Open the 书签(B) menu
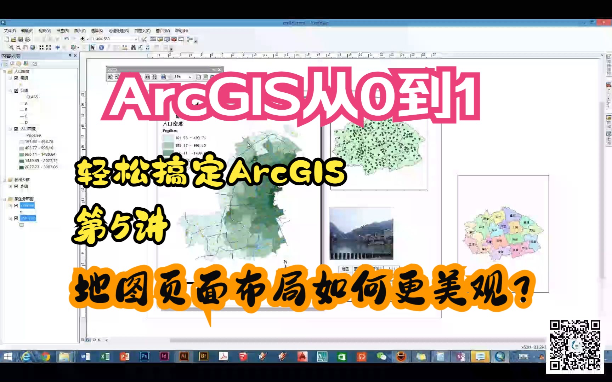612x382 pixels. click(x=63, y=31)
